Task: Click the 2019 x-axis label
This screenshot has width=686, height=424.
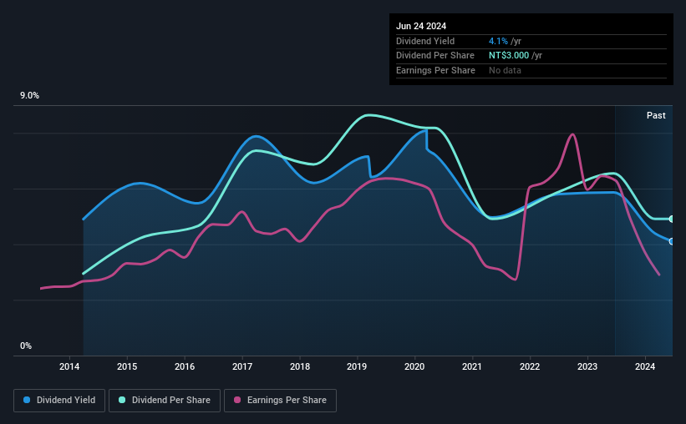Action: tap(357, 366)
